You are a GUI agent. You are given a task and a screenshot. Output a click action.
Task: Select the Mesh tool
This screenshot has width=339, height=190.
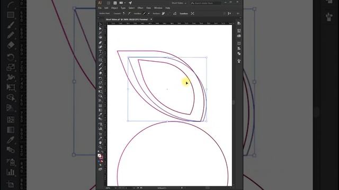[x=100, y=106]
